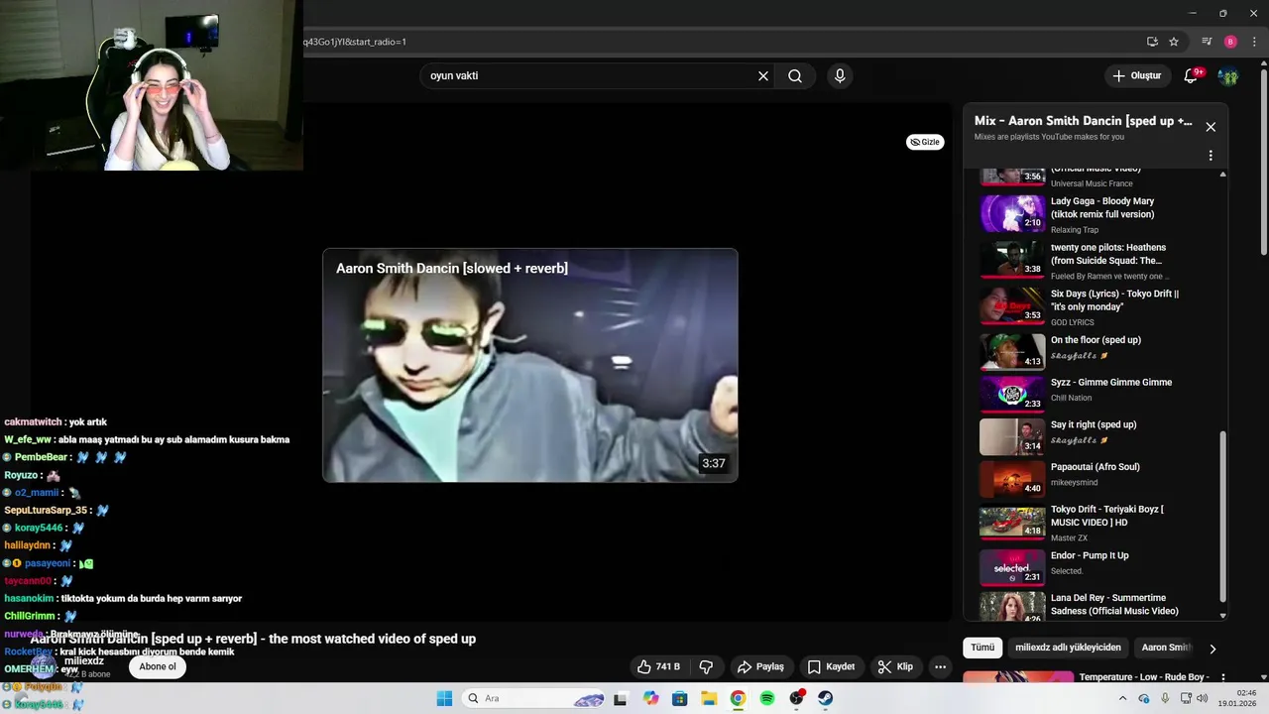
Task: Play Lady Gaga - Bloody Mary
Action: [1098, 214]
